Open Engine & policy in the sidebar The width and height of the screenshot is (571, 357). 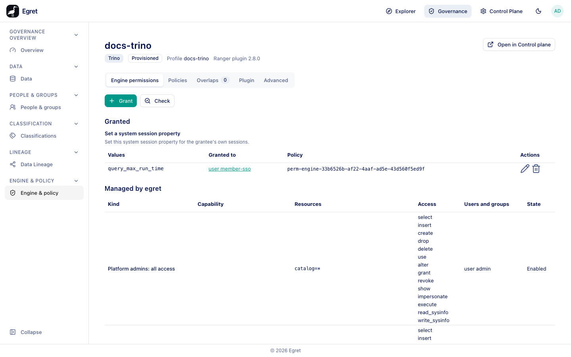(44, 193)
